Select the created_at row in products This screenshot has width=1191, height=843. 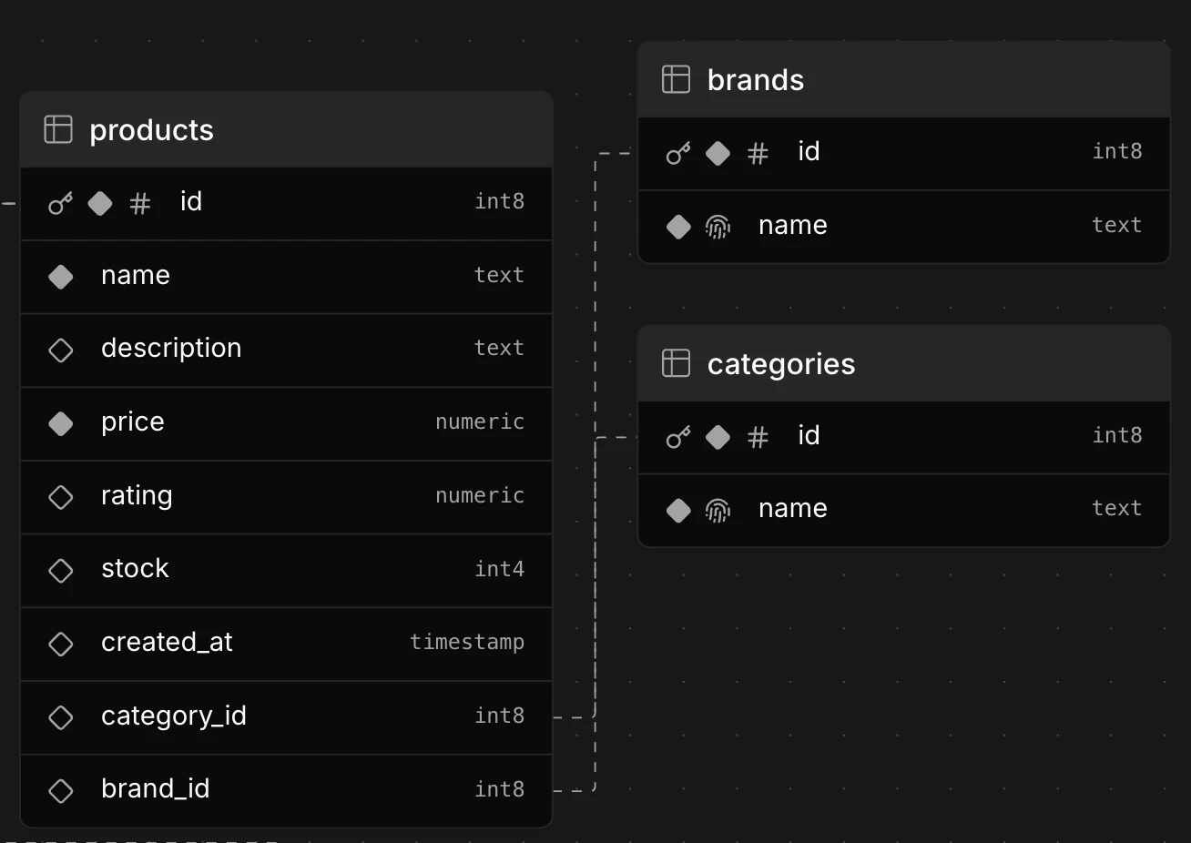pos(273,644)
